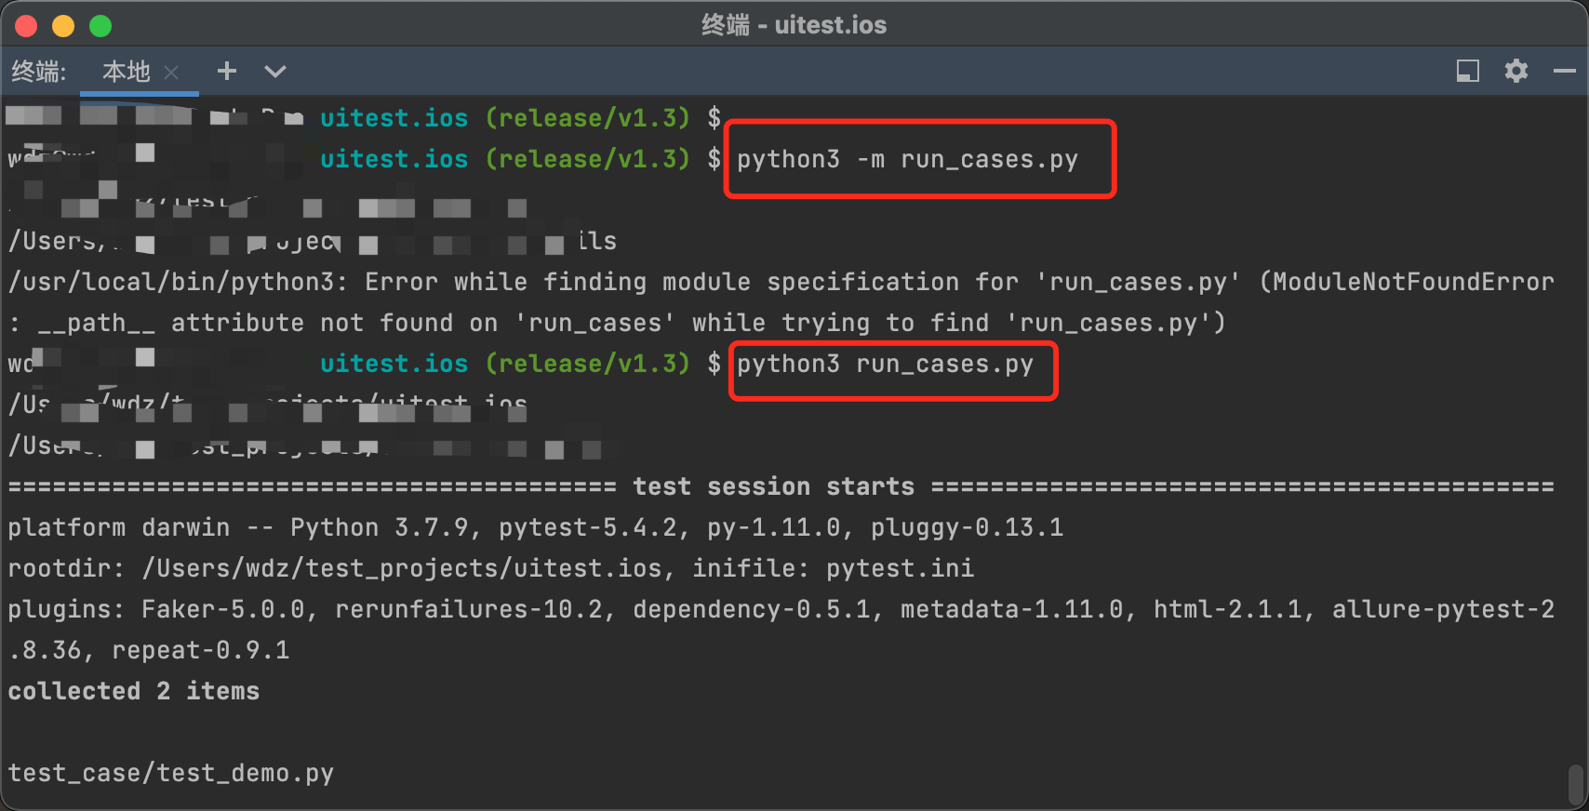Click the 'collected 2 items' line

click(134, 691)
